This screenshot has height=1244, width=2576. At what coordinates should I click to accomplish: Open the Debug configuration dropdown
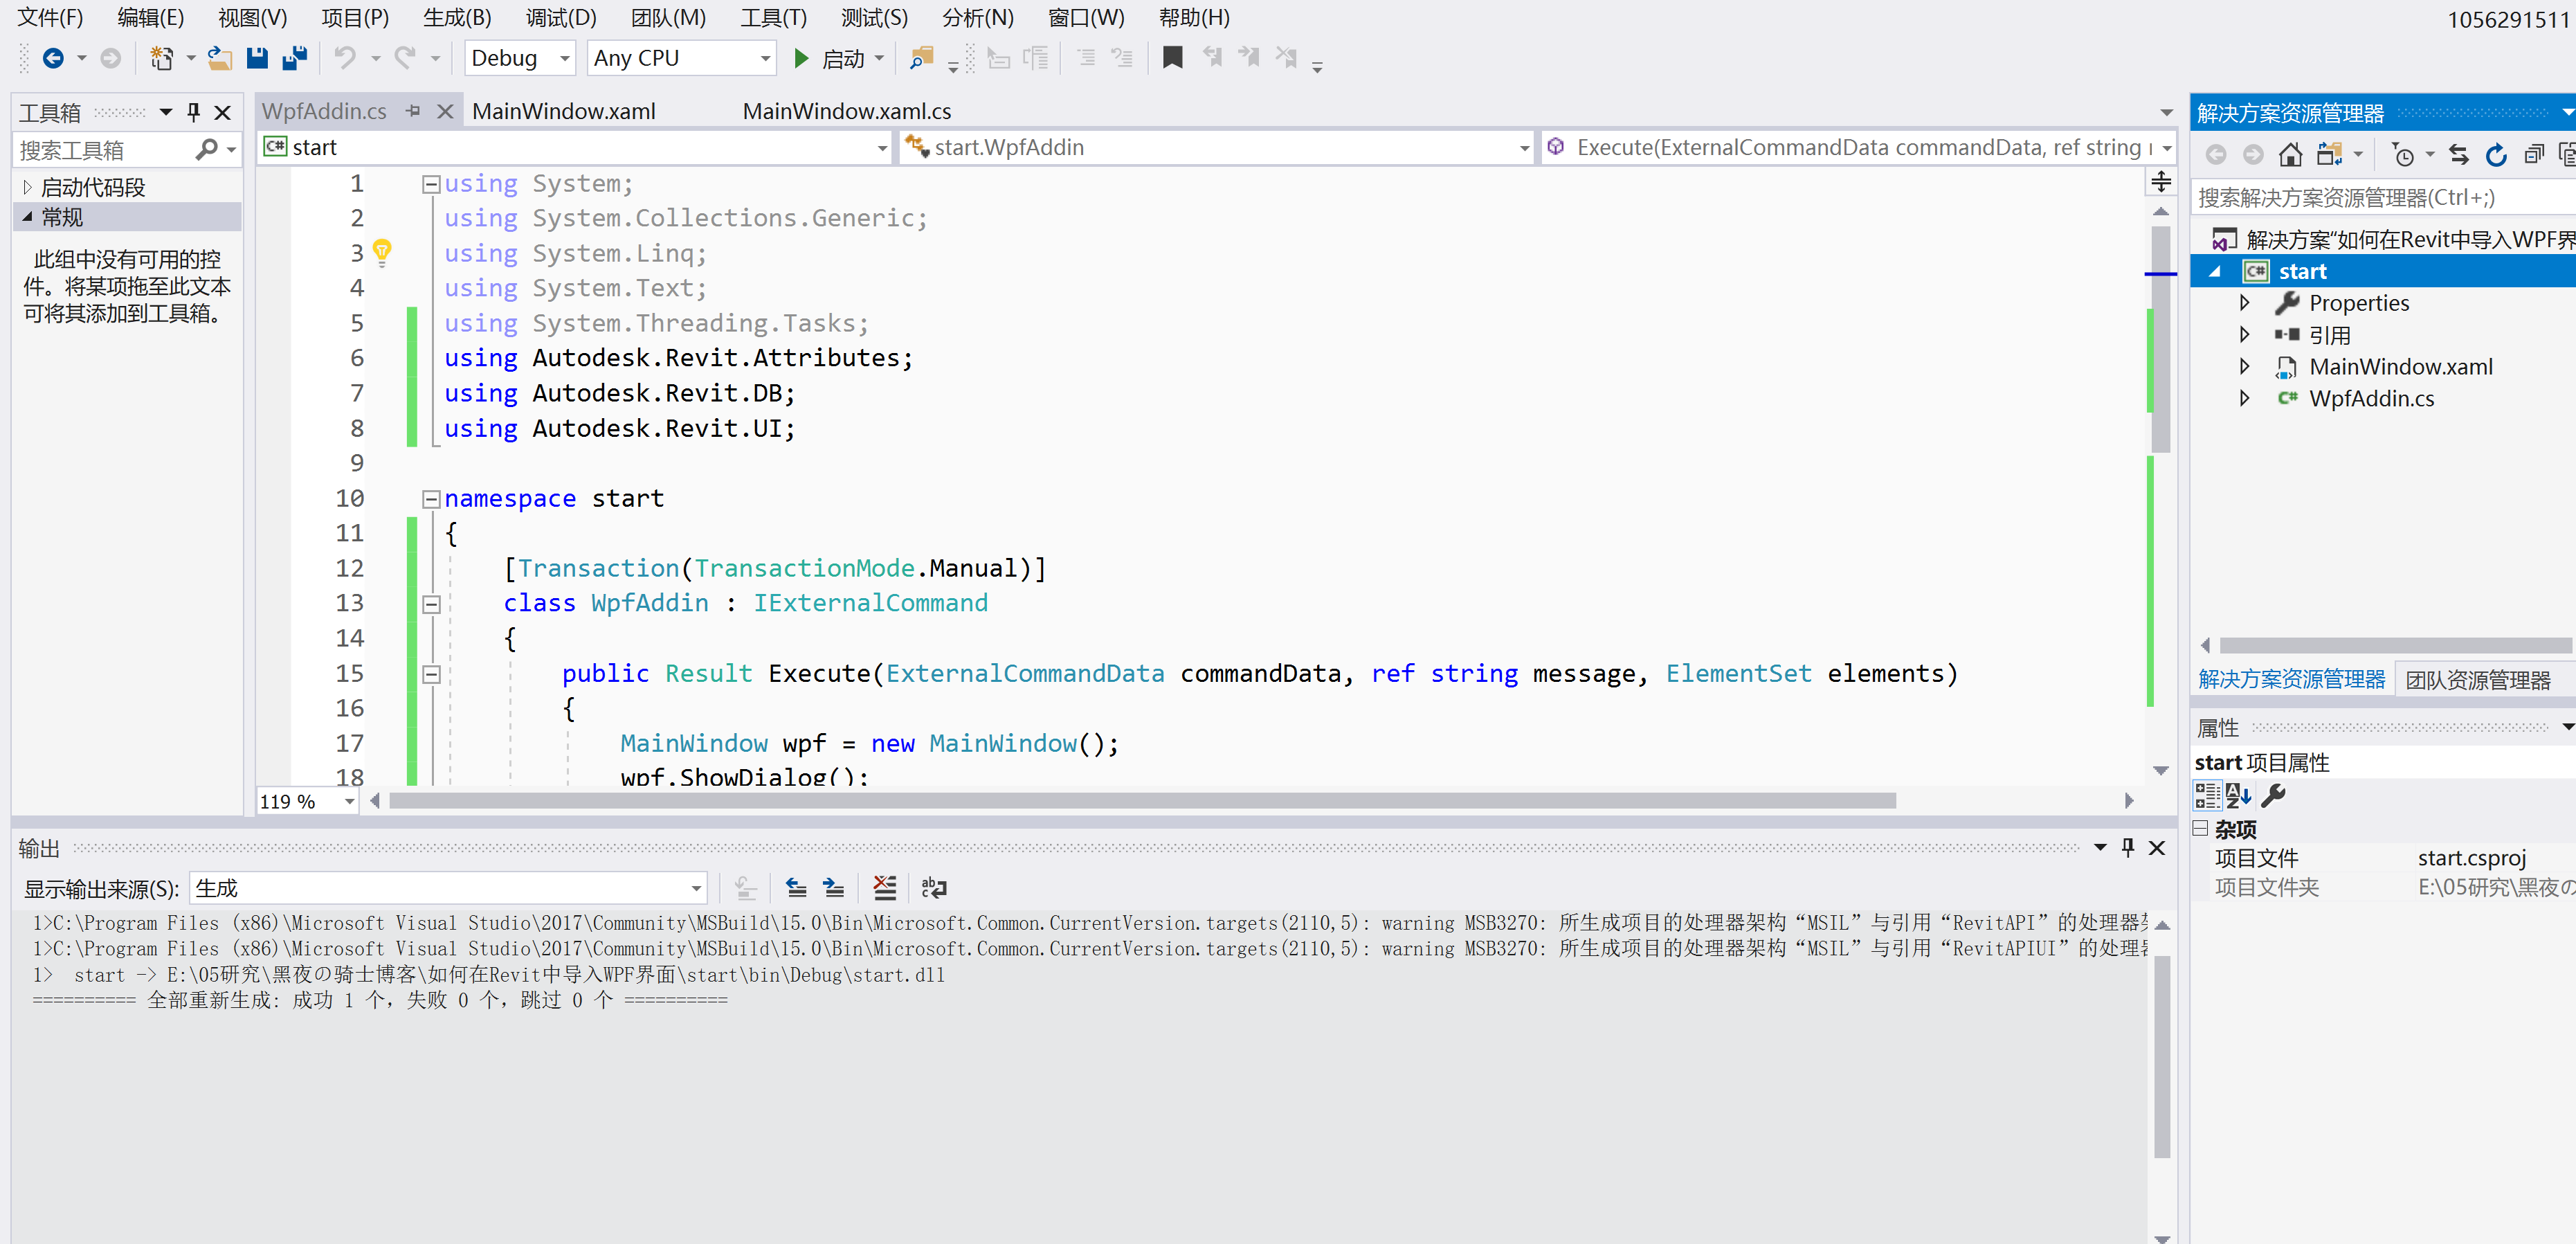[x=520, y=58]
